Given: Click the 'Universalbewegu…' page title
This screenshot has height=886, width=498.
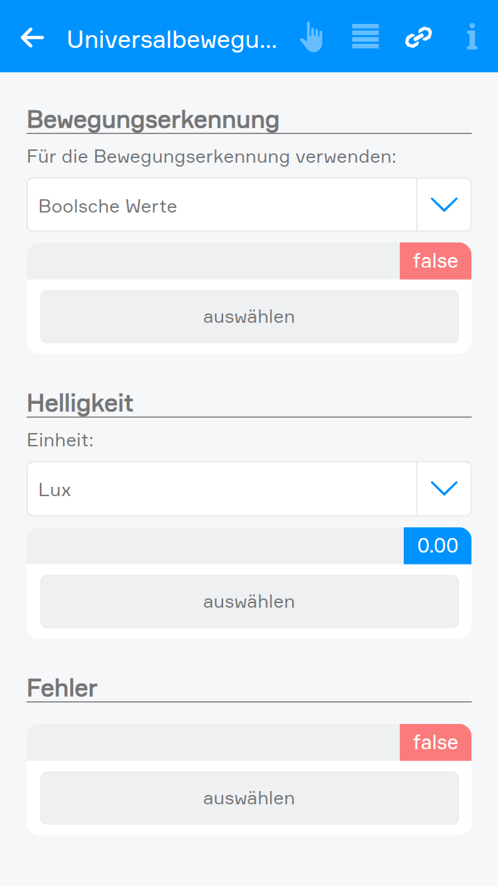Looking at the screenshot, I should (172, 39).
